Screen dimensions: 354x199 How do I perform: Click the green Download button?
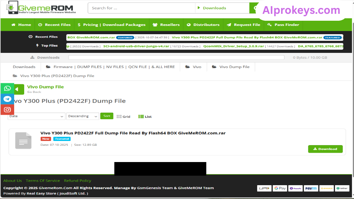coord(325,149)
